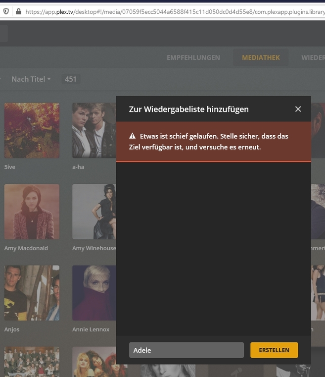Image resolution: width=325 pixels, height=377 pixels.
Task: Open the Nach Titel sort dropdown
Action: (x=31, y=79)
